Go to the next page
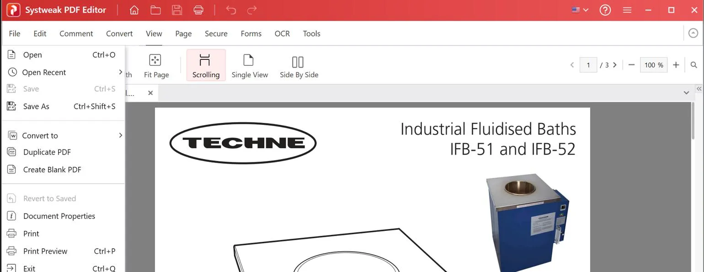 tap(615, 65)
